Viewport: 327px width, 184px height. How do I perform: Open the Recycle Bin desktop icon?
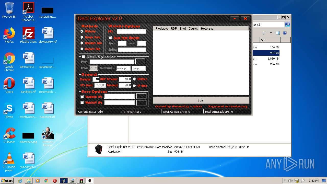[x=9, y=10]
